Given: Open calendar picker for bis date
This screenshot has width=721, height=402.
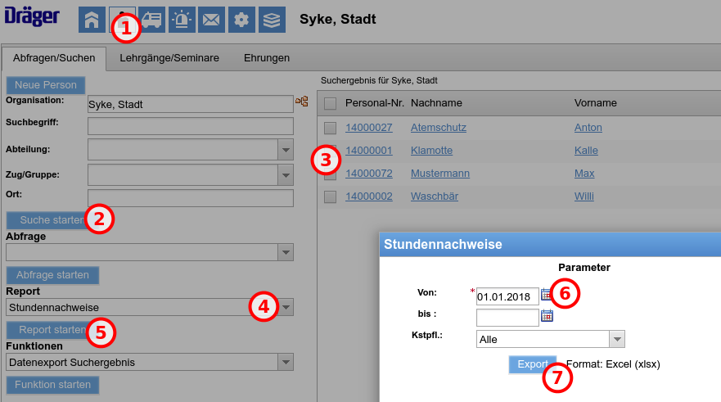Looking at the screenshot, I should pyautogui.click(x=548, y=316).
